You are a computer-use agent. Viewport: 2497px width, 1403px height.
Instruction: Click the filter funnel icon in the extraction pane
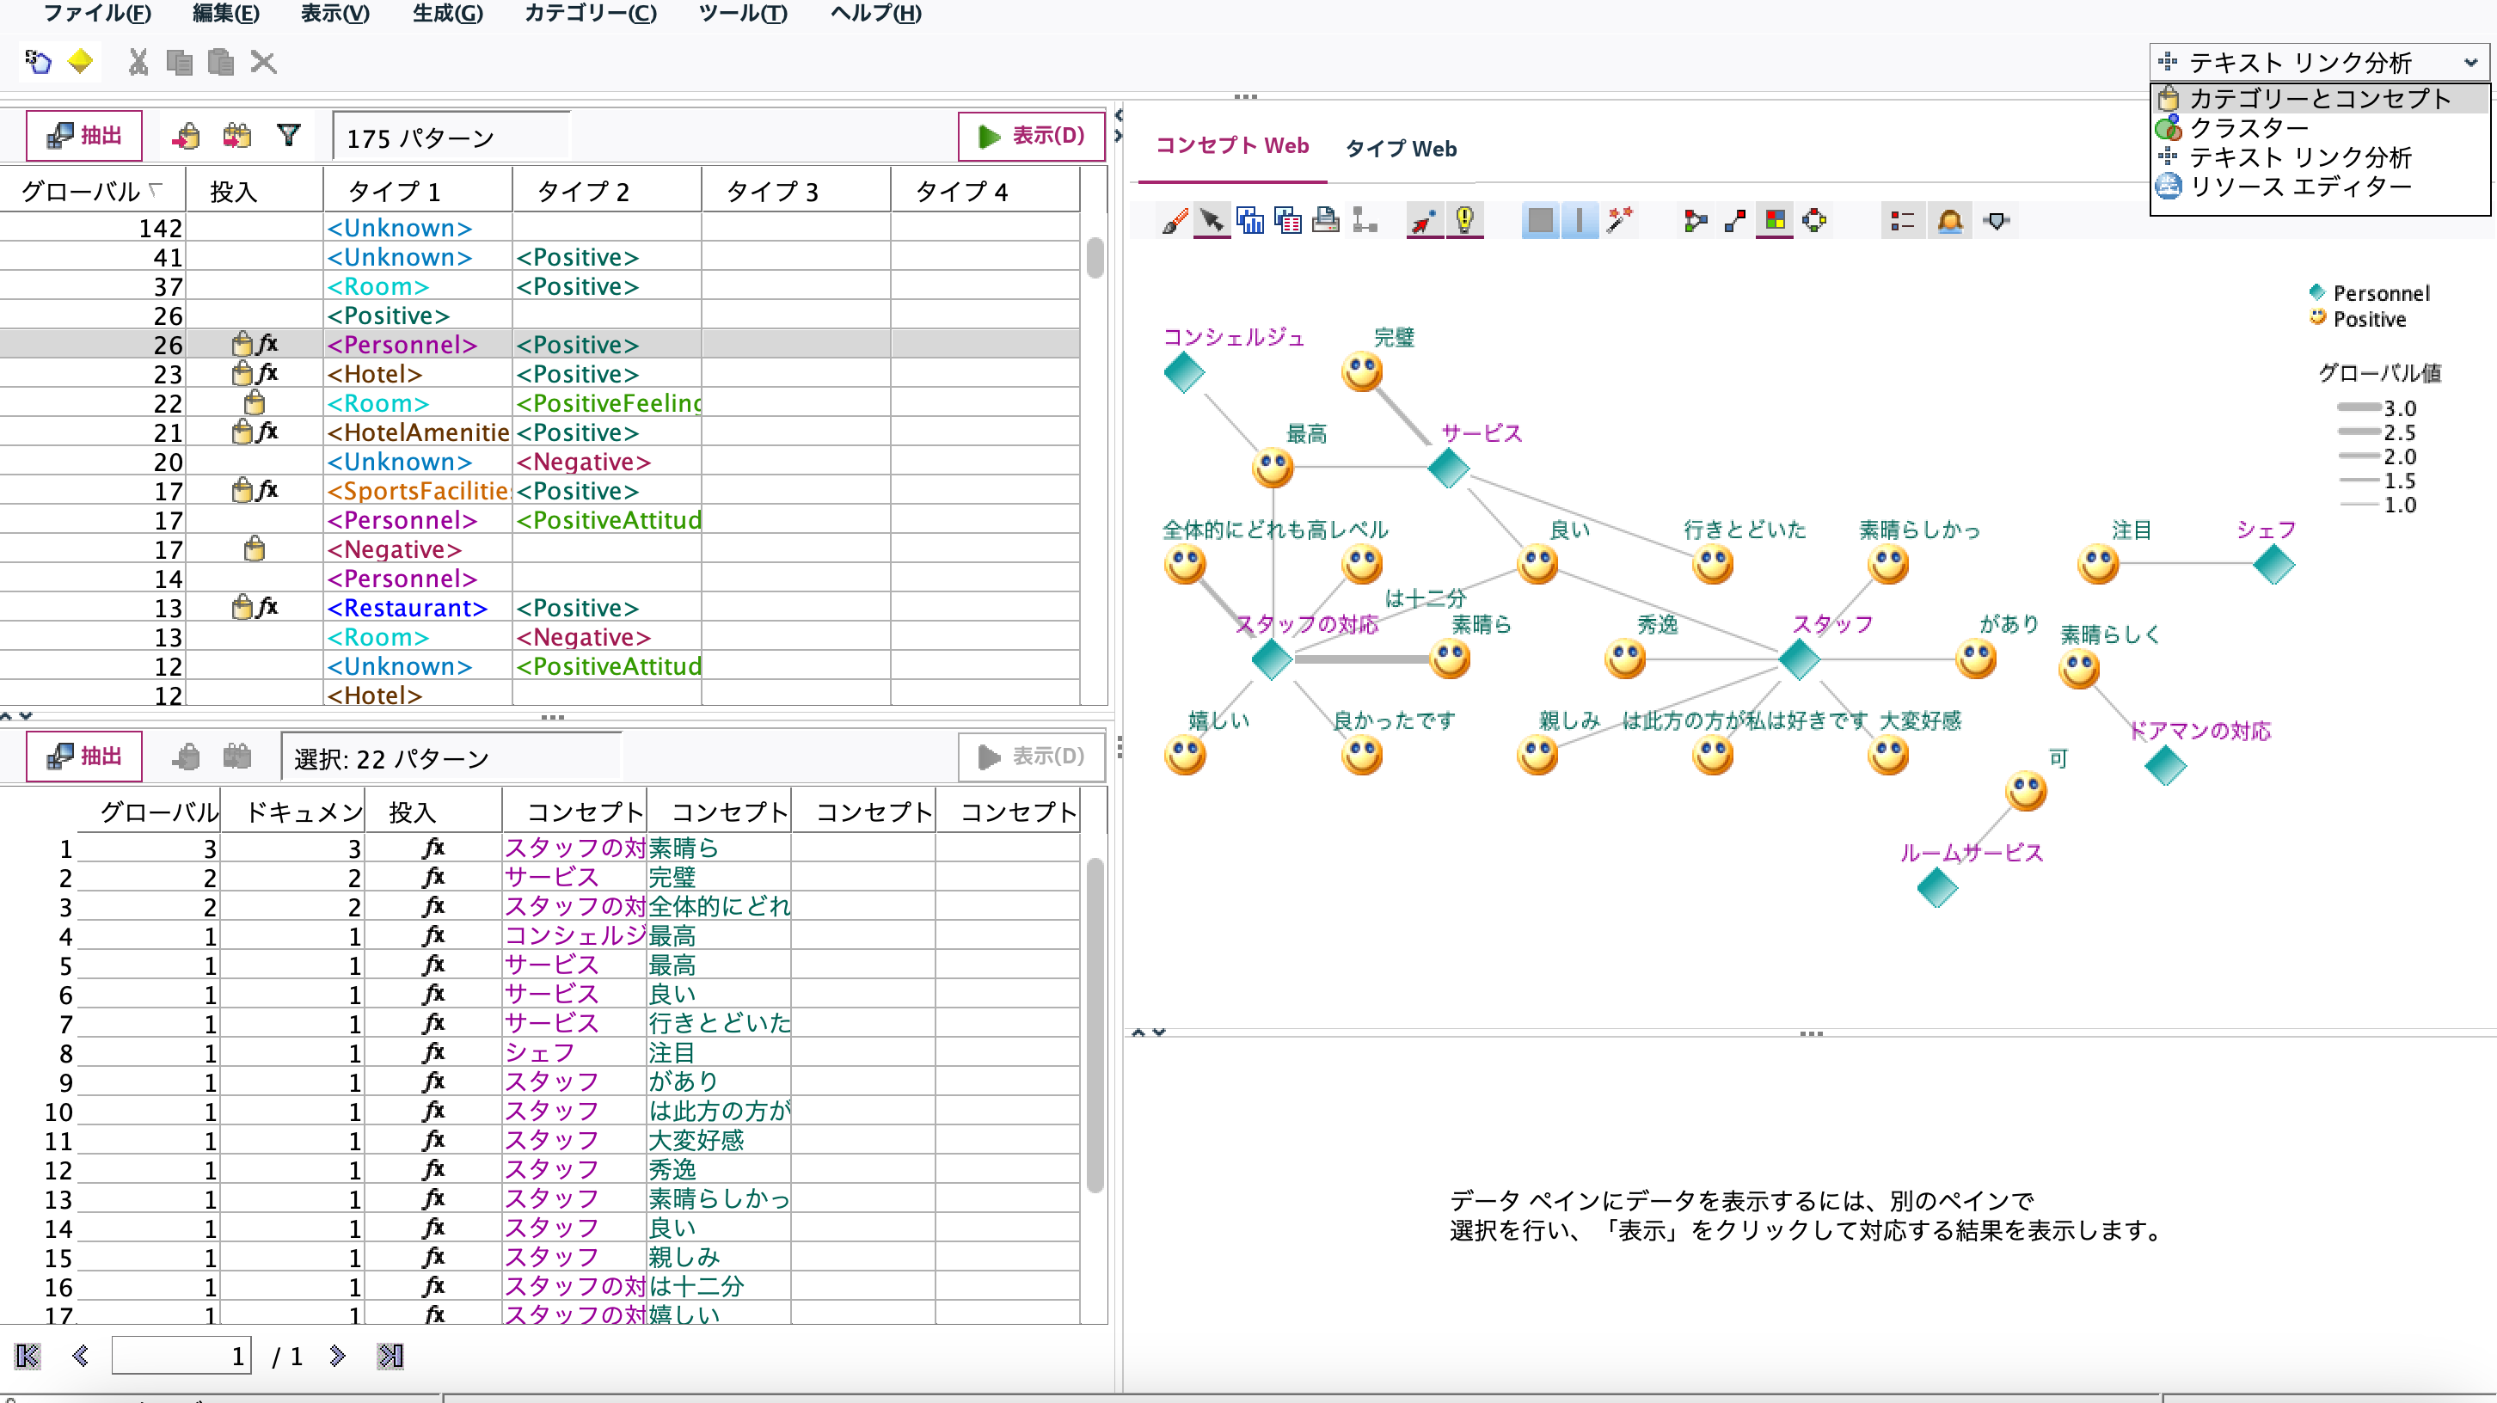point(288,135)
